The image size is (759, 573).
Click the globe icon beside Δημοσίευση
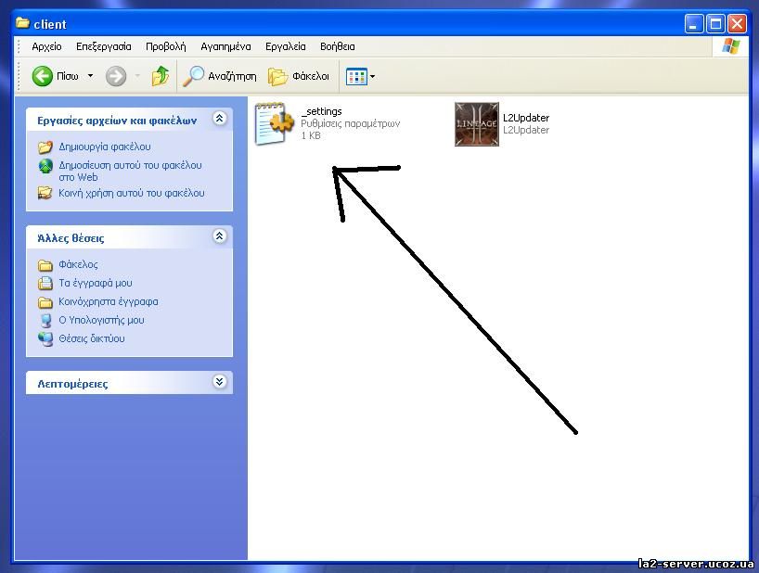[45, 166]
